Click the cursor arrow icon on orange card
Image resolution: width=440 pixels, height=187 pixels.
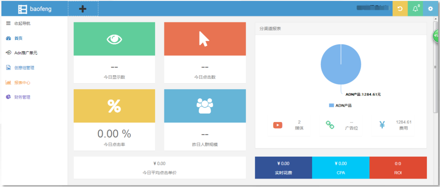pyautogui.click(x=204, y=39)
